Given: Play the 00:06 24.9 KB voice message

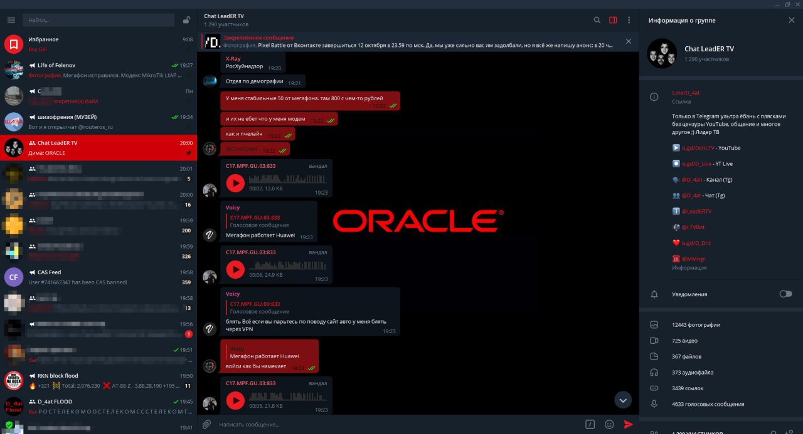Looking at the screenshot, I should [x=235, y=269].
